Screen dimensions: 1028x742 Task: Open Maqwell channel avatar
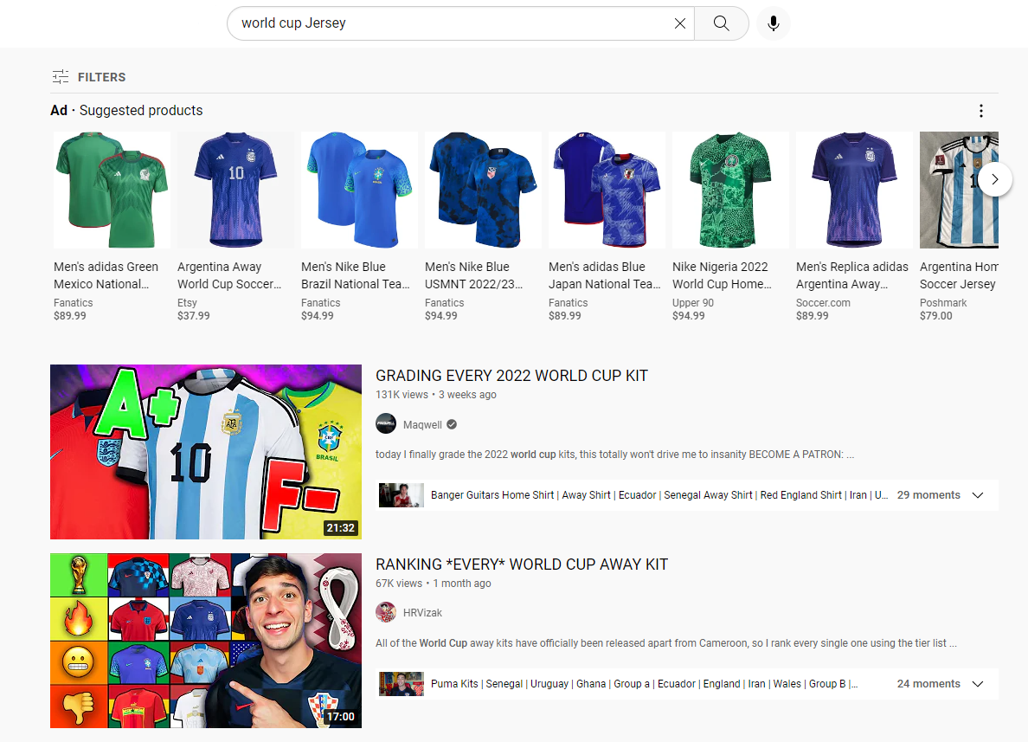[x=386, y=424]
